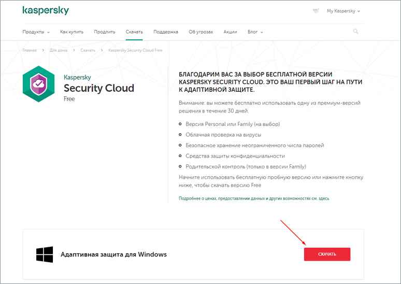Select the Скачать navigation tab
This screenshot has height=284, width=401.
134,32
